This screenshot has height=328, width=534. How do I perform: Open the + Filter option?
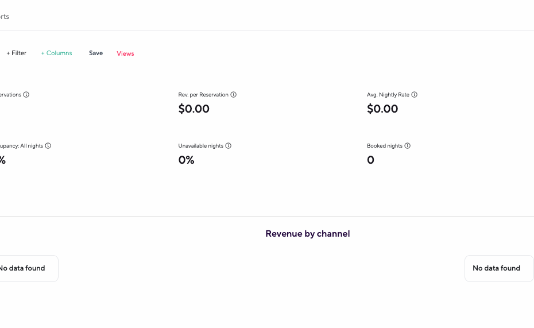tap(17, 53)
